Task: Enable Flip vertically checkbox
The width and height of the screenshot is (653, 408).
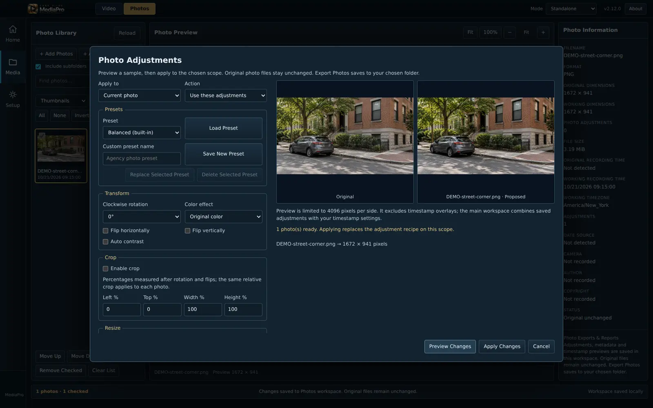Action: (x=187, y=231)
